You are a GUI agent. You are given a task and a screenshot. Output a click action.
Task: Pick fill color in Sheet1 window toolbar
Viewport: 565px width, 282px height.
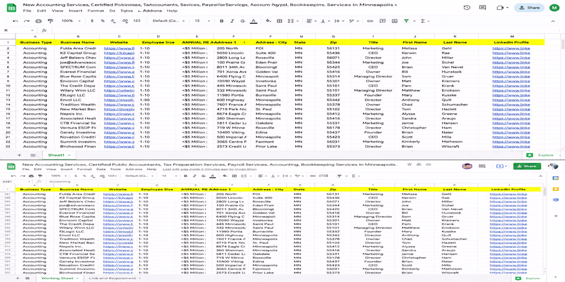click(268, 21)
